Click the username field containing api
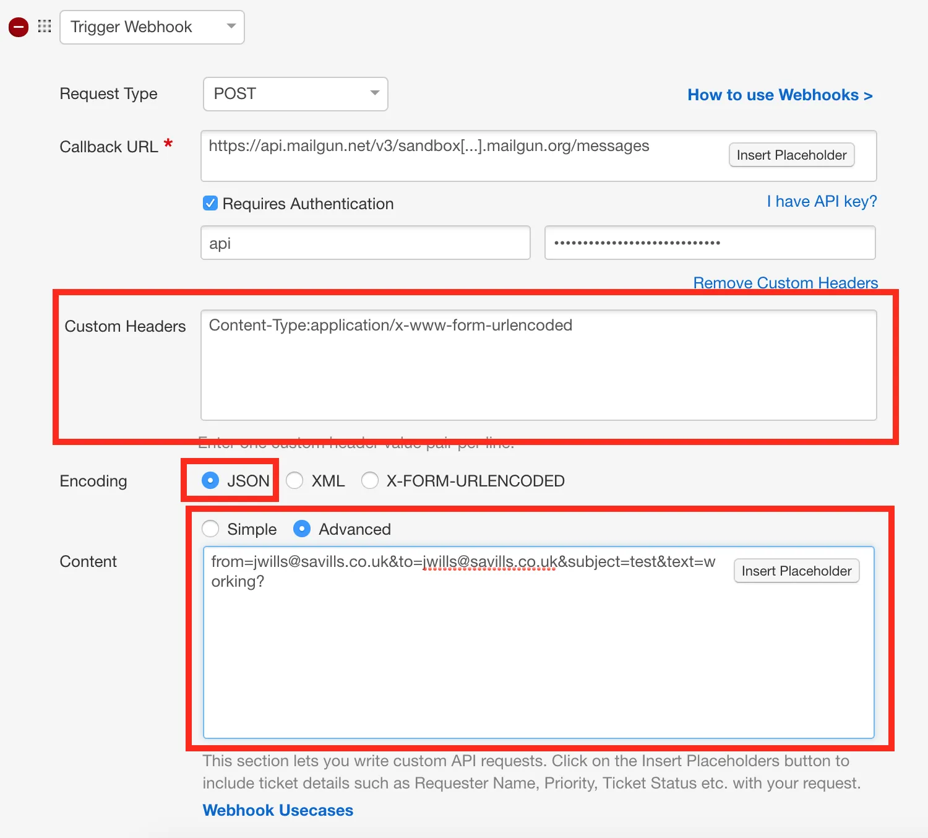The width and height of the screenshot is (928, 838). [366, 243]
